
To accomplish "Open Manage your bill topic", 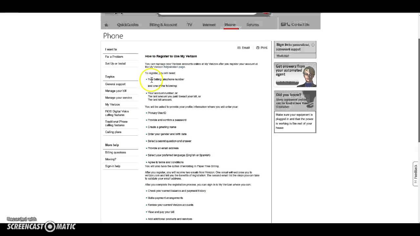I will point(115,91).
